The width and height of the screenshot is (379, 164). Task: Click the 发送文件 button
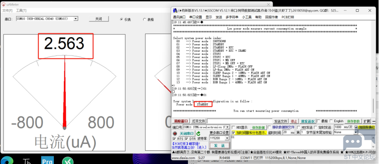280,121
